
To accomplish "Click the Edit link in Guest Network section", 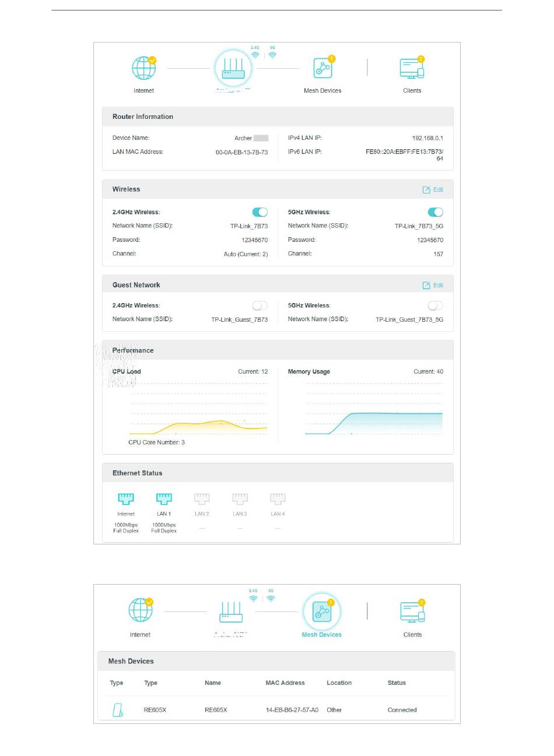I will click(438, 285).
